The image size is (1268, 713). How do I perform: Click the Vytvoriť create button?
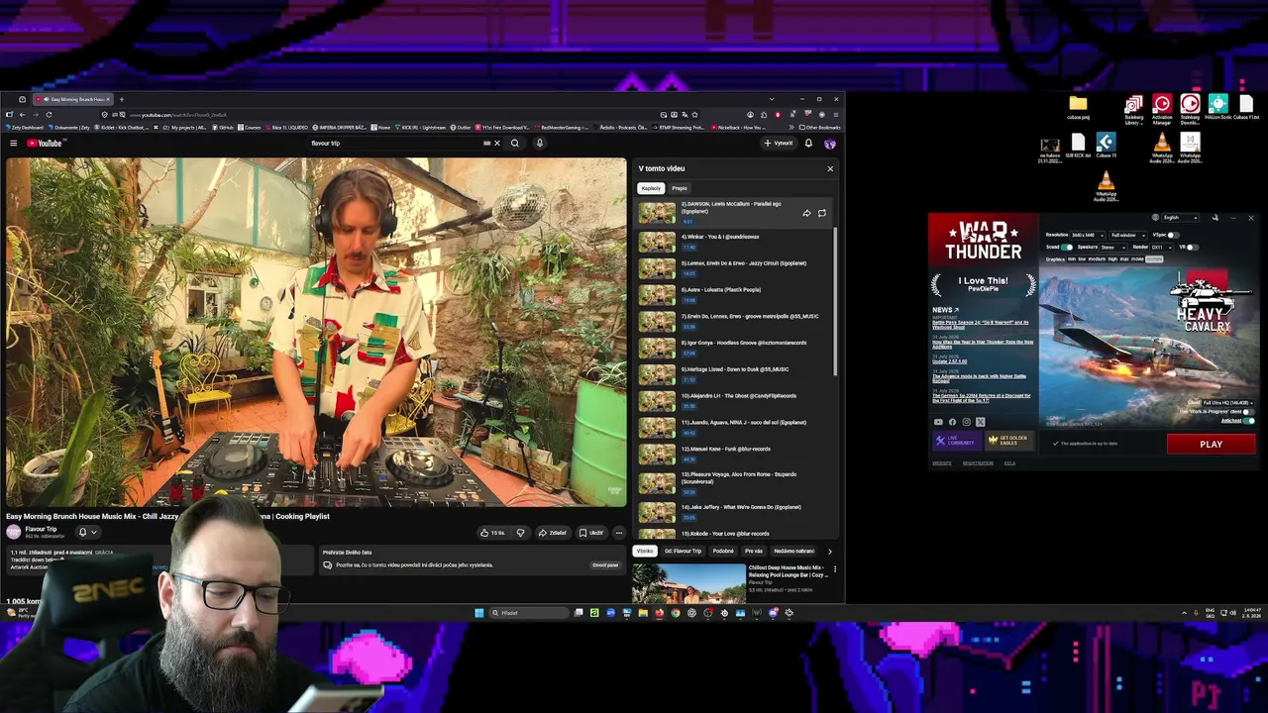coord(779,144)
